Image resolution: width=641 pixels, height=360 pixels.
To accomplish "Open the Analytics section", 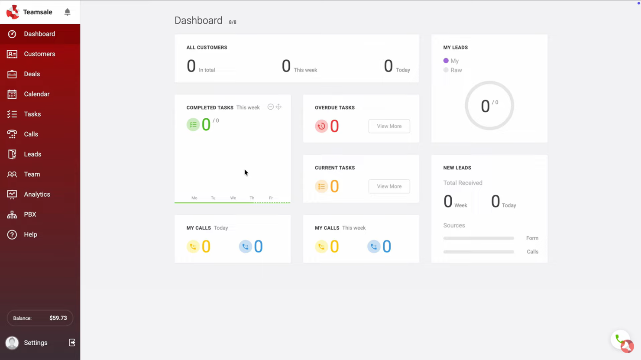I will [x=37, y=194].
